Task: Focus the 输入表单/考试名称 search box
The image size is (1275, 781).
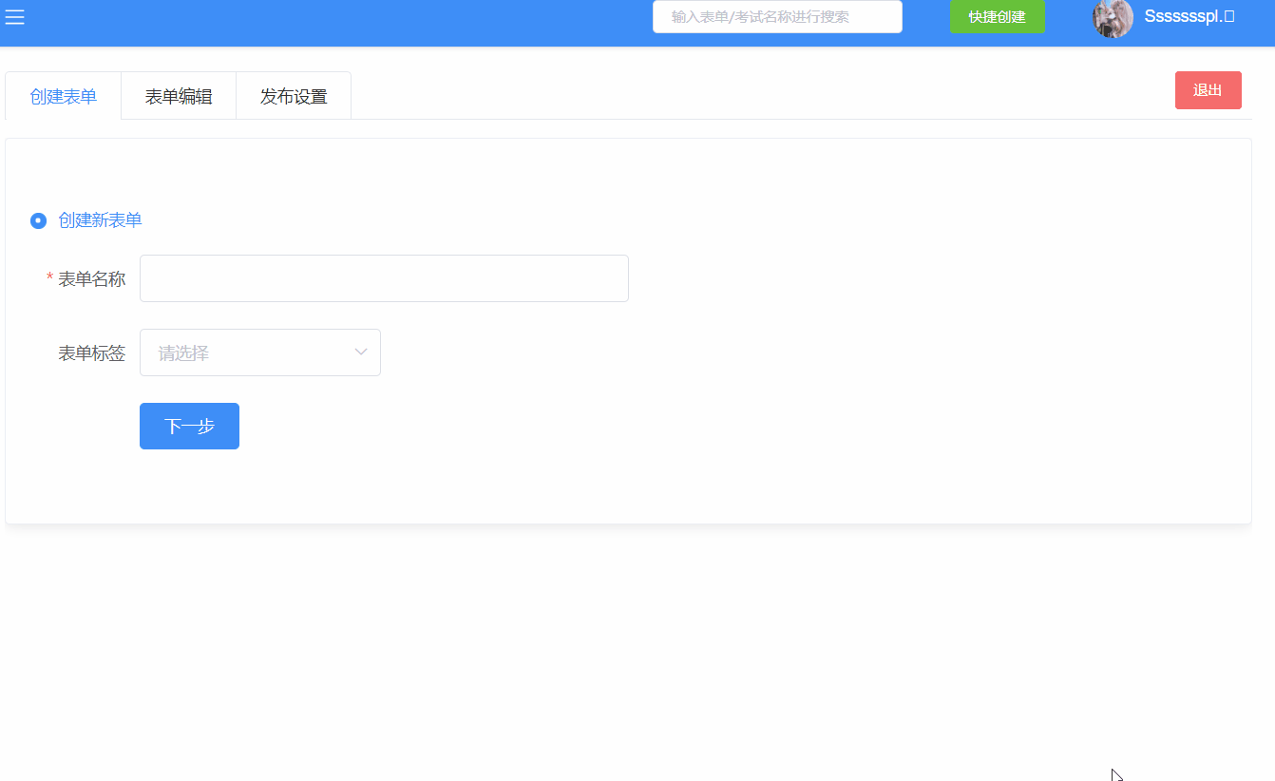Action: (777, 16)
